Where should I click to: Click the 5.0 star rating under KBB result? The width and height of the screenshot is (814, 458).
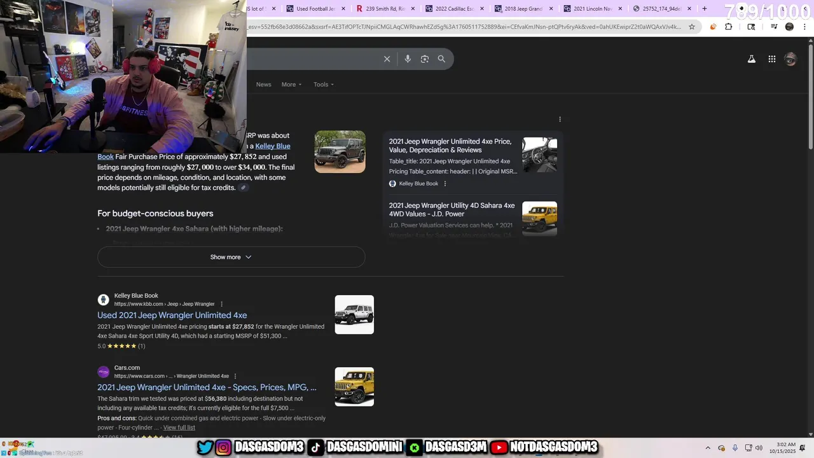point(121,346)
